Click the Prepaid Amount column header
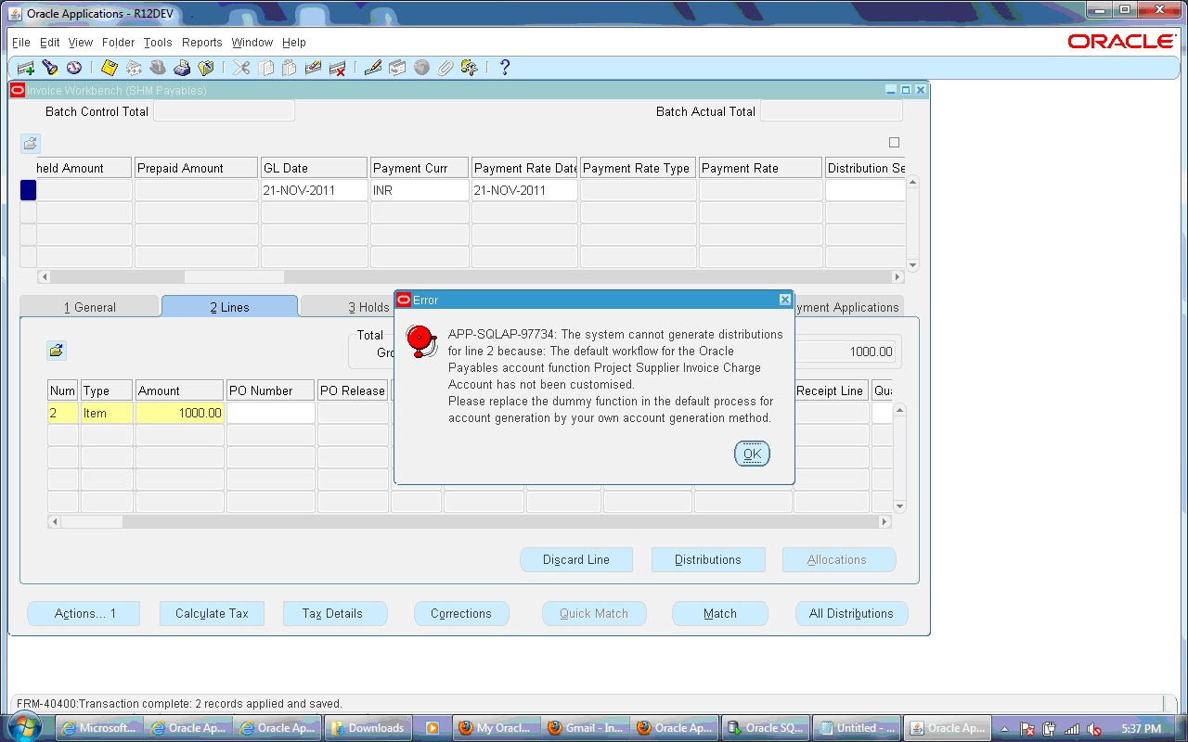1188x742 pixels. point(196,168)
